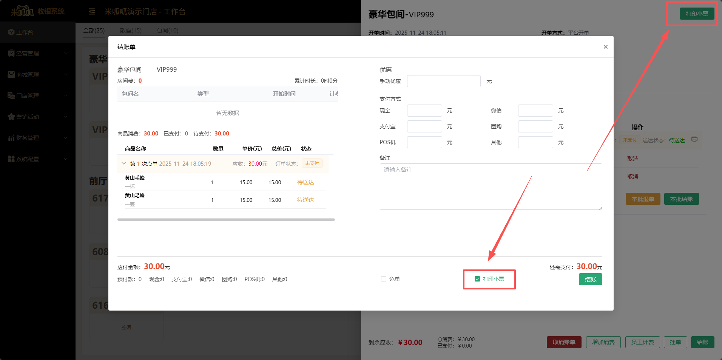
Task: Expand the 经营管理 menu chevron
Action: [66, 54]
